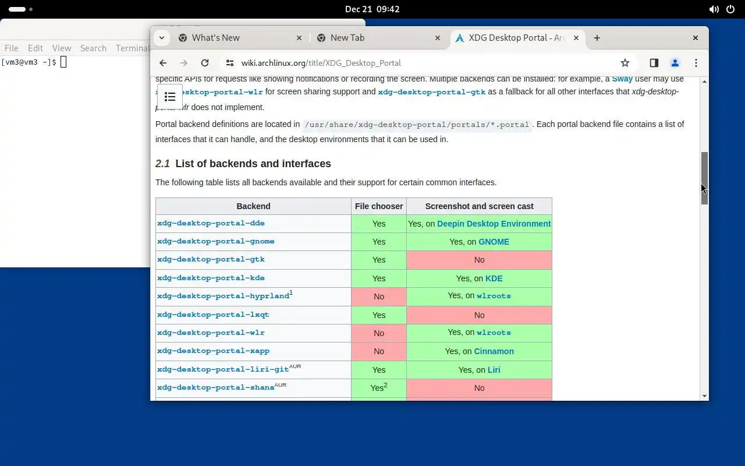The width and height of the screenshot is (745, 466).
Task: Open xdg-desktop-portal-gnome table link
Action: click(x=215, y=241)
